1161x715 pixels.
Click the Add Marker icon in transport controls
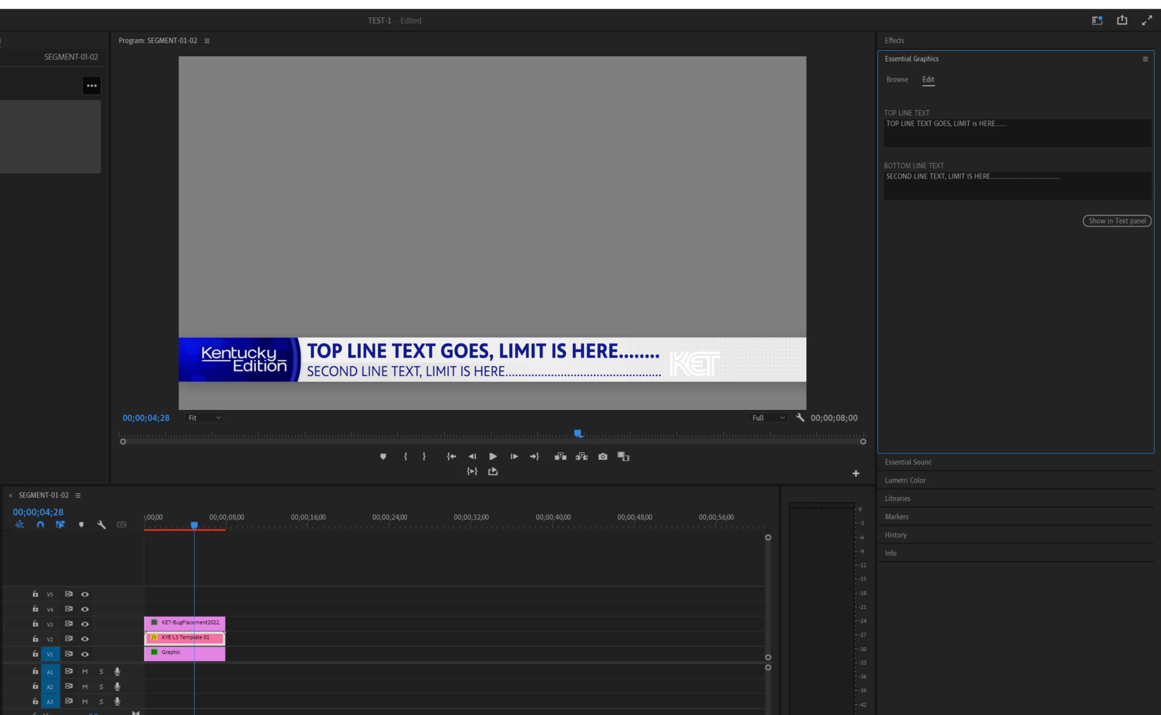coord(383,457)
